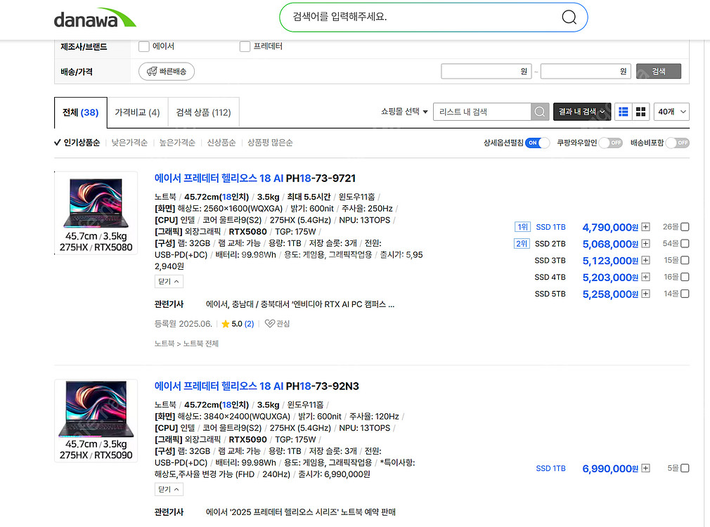Click plus icon beside 6,990,000원 price
This screenshot has width=710, height=527.
(646, 468)
